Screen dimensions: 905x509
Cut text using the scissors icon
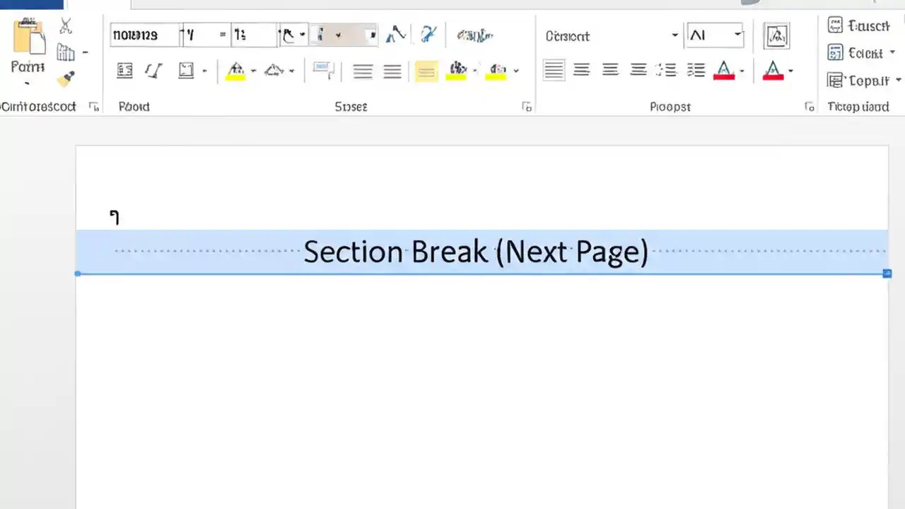pyautogui.click(x=65, y=26)
